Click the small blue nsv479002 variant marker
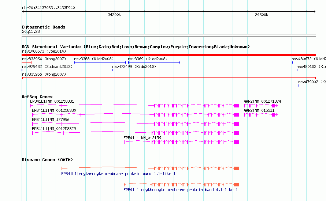 299,86
